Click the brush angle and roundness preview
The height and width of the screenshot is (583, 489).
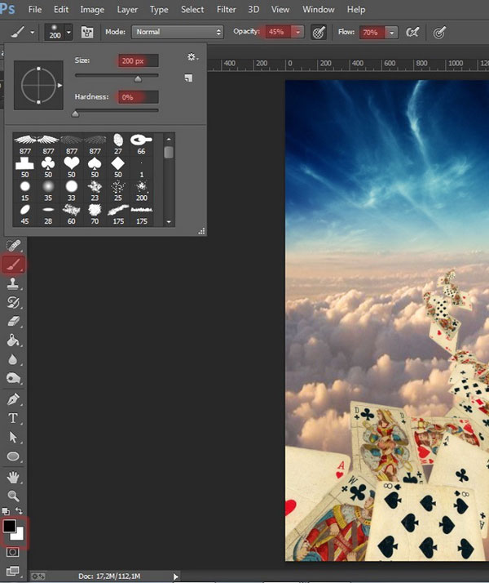[38, 85]
